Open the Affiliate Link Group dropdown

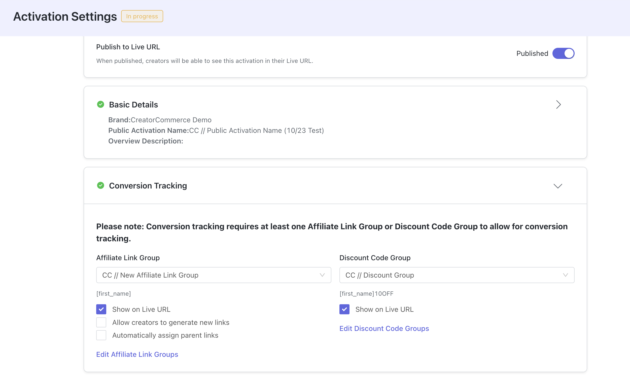tap(214, 275)
